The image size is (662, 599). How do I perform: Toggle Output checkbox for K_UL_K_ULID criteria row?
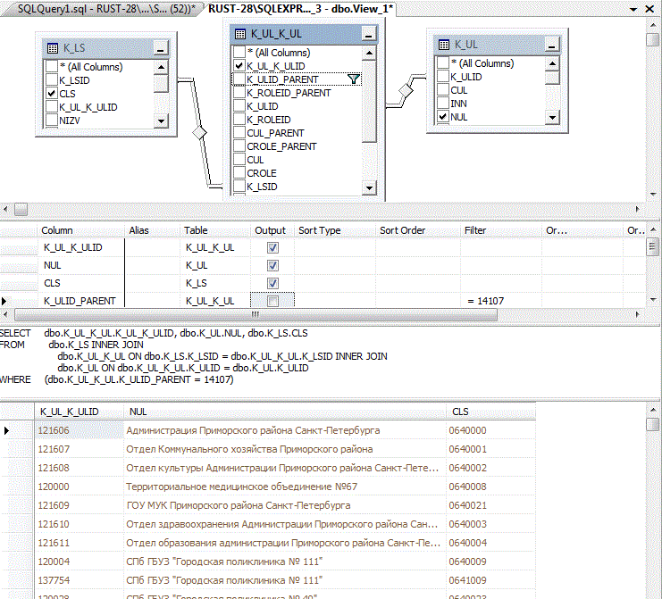272,247
